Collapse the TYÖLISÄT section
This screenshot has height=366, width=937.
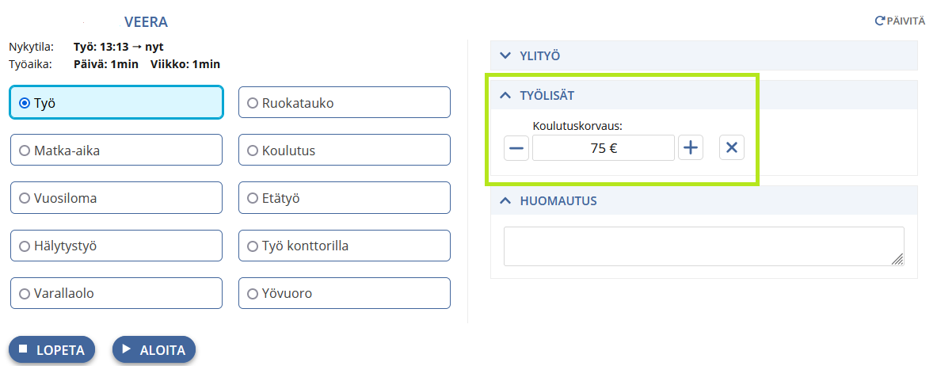click(x=704, y=95)
